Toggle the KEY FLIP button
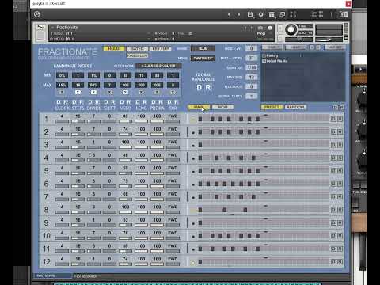 (x=161, y=48)
